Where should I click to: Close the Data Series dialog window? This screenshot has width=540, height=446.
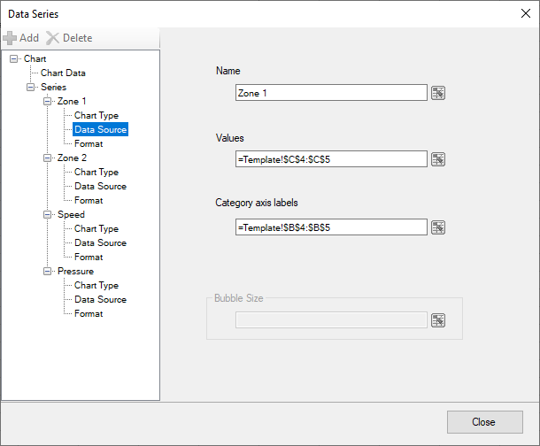(526, 14)
